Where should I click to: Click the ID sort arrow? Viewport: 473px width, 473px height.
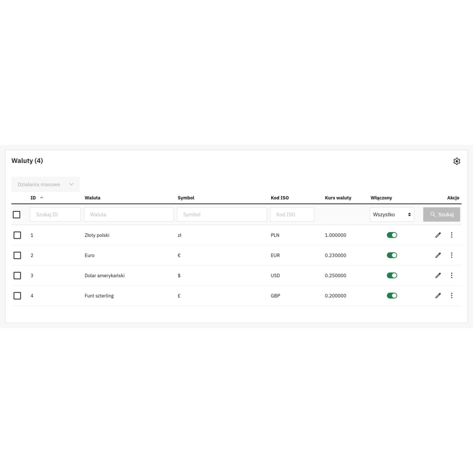point(42,198)
